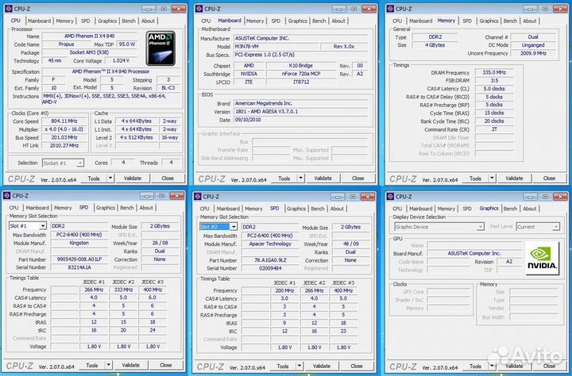Image resolution: width=572 pixels, height=376 pixels.
Task: Open Tools dropdown arrow in Slot #2 SPD window
Action: (x=300, y=366)
